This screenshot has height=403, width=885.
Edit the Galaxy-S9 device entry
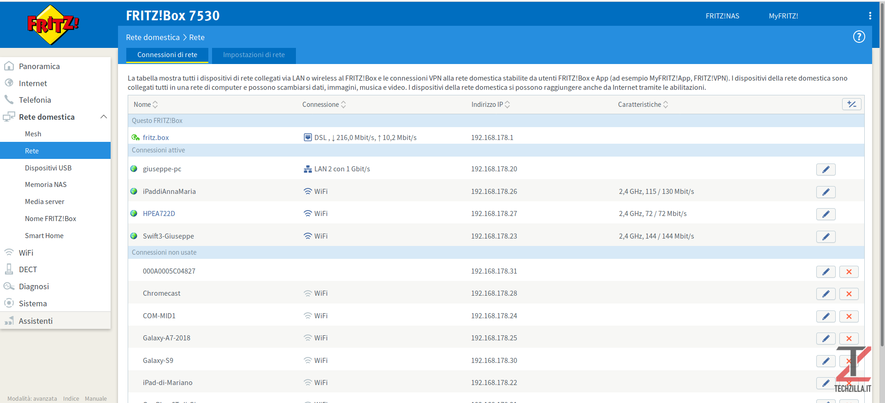pos(826,361)
